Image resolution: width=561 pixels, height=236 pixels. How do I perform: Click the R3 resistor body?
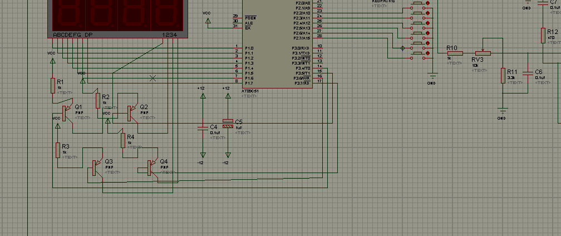click(x=58, y=150)
